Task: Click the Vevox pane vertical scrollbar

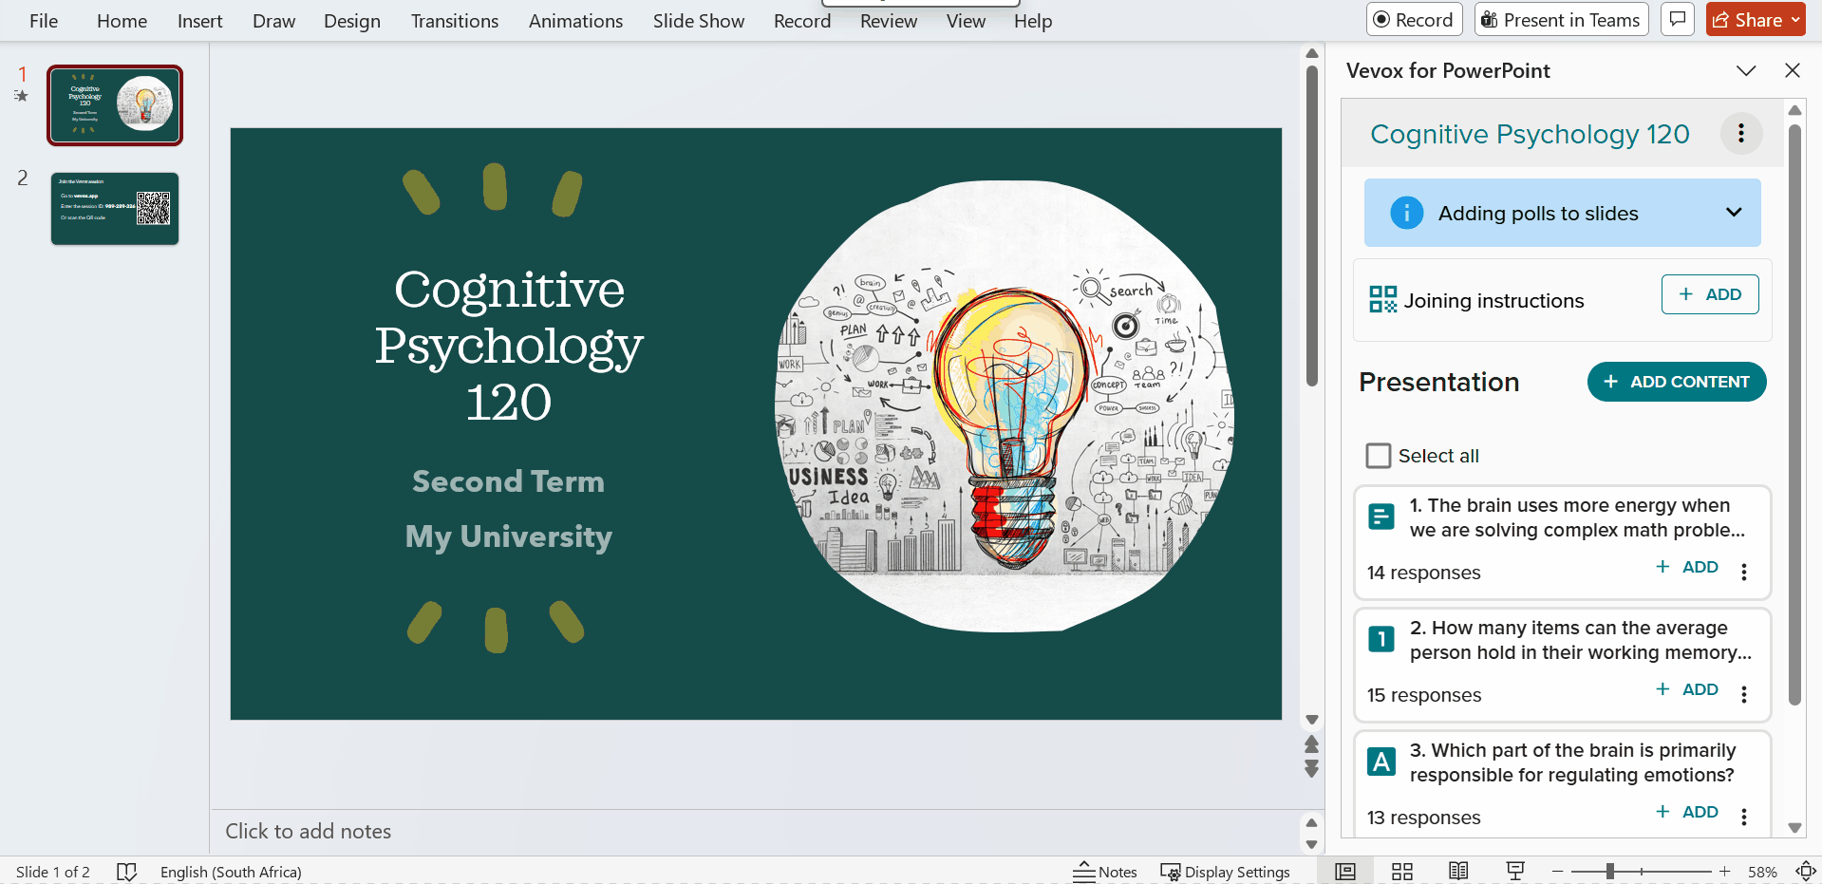Action: click(1794, 415)
